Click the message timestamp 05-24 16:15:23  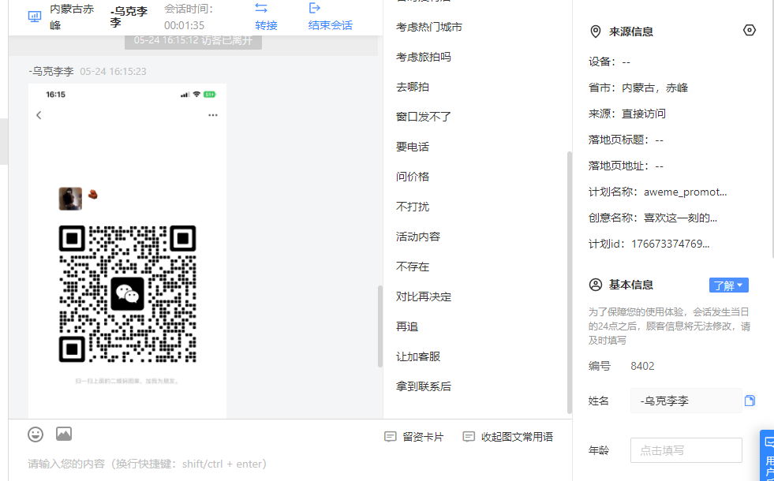tap(113, 72)
